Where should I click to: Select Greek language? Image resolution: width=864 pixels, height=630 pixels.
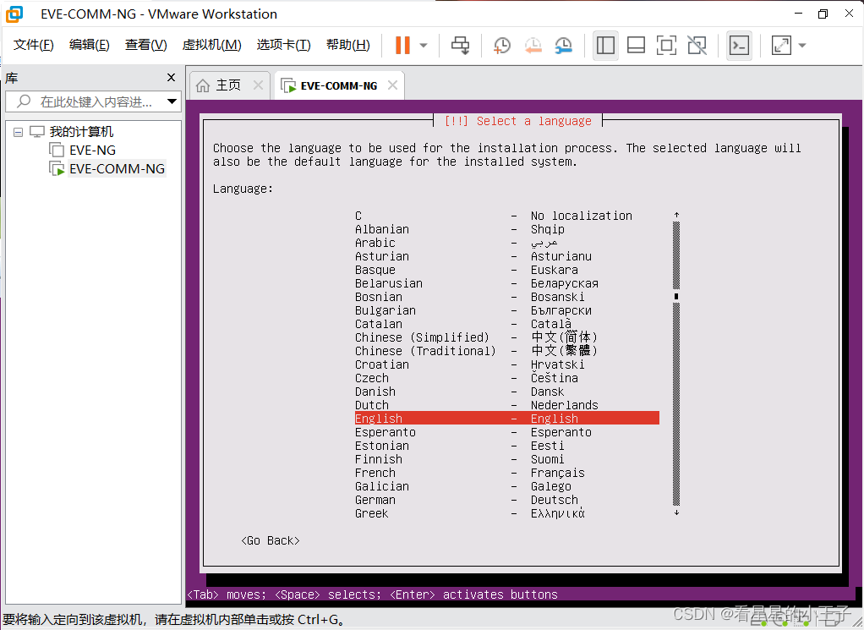pos(507,513)
